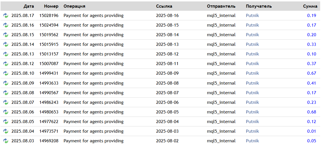The height and width of the screenshot is (144, 321).
Task: Click the transfer icon for payment 14969208
Action: point(6,141)
